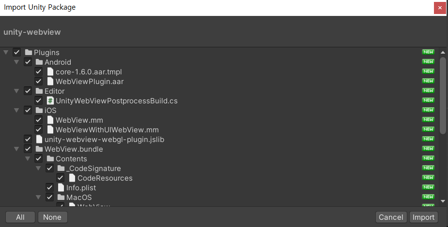Image resolution: width=448 pixels, height=227 pixels.
Task: Click the C# script icon for UnityWebViewPostprocessBuild.cs
Action: (x=50, y=100)
